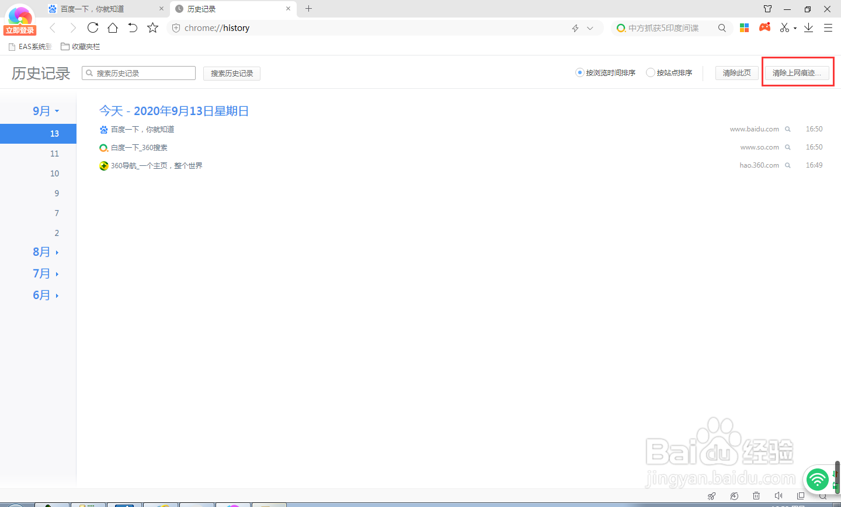The image size is (841, 507).
Task: Click the 立即登录 login badge
Action: pos(20,30)
